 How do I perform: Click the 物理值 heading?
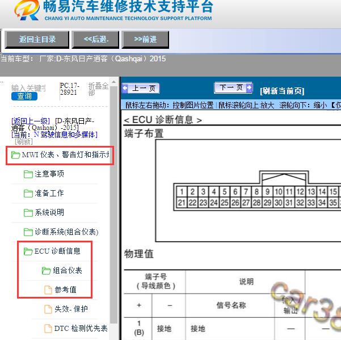139,254
